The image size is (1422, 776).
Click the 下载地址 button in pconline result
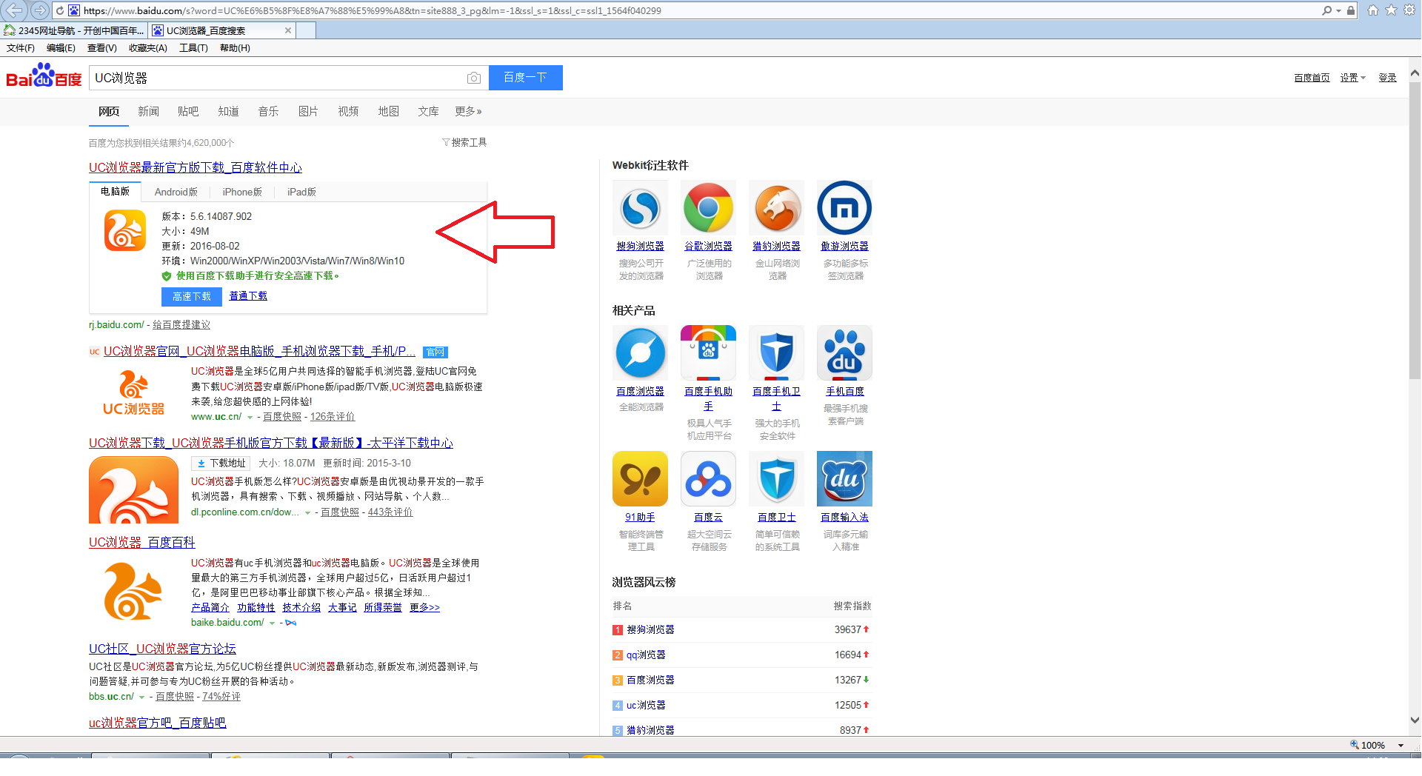(221, 463)
